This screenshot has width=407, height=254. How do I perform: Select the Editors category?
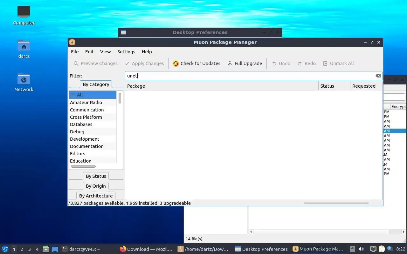click(93, 153)
